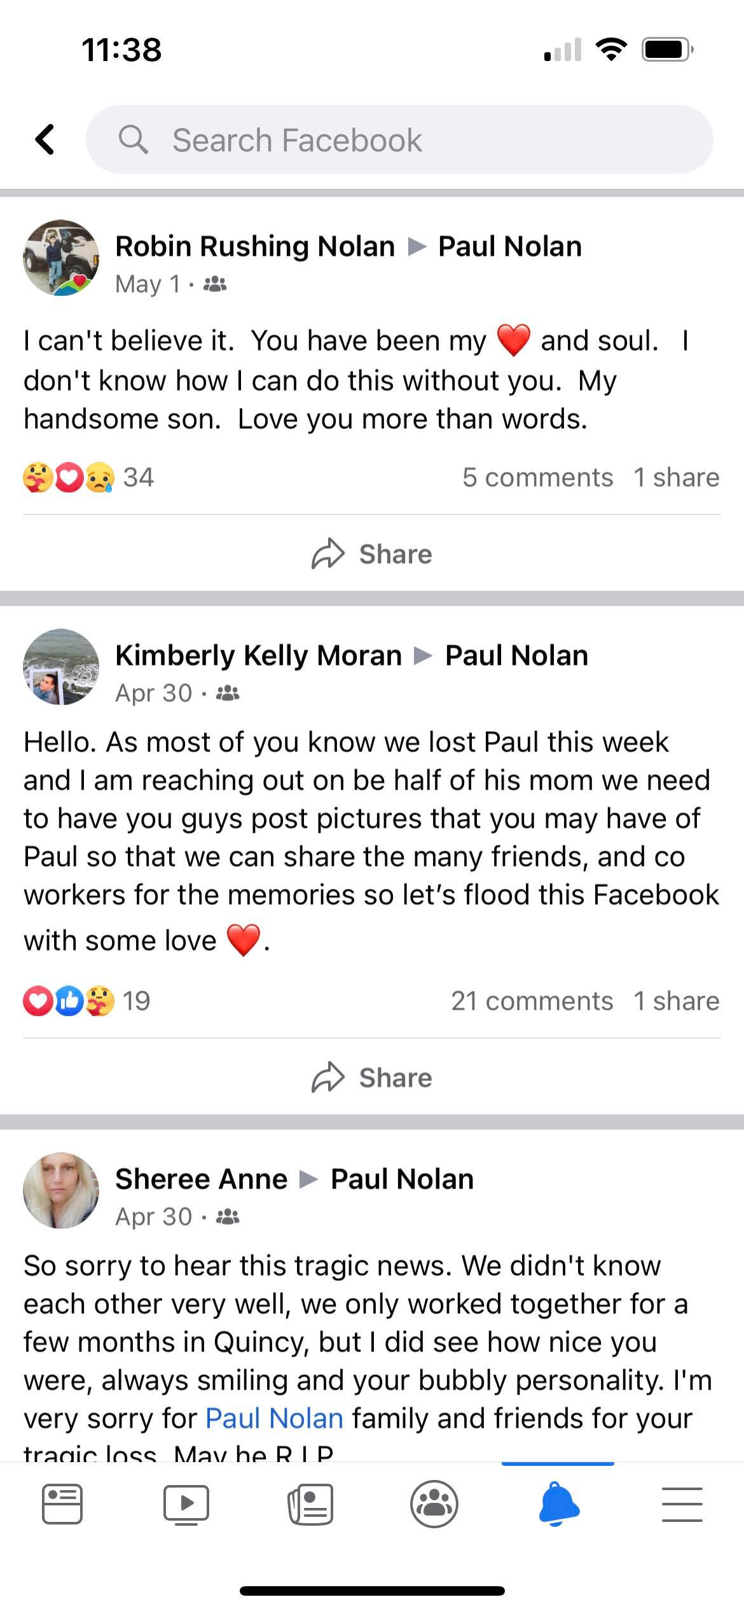The height and width of the screenshot is (1611, 744).
Task: Tap the blue Paul Nolan tagged link
Action: click(274, 1418)
